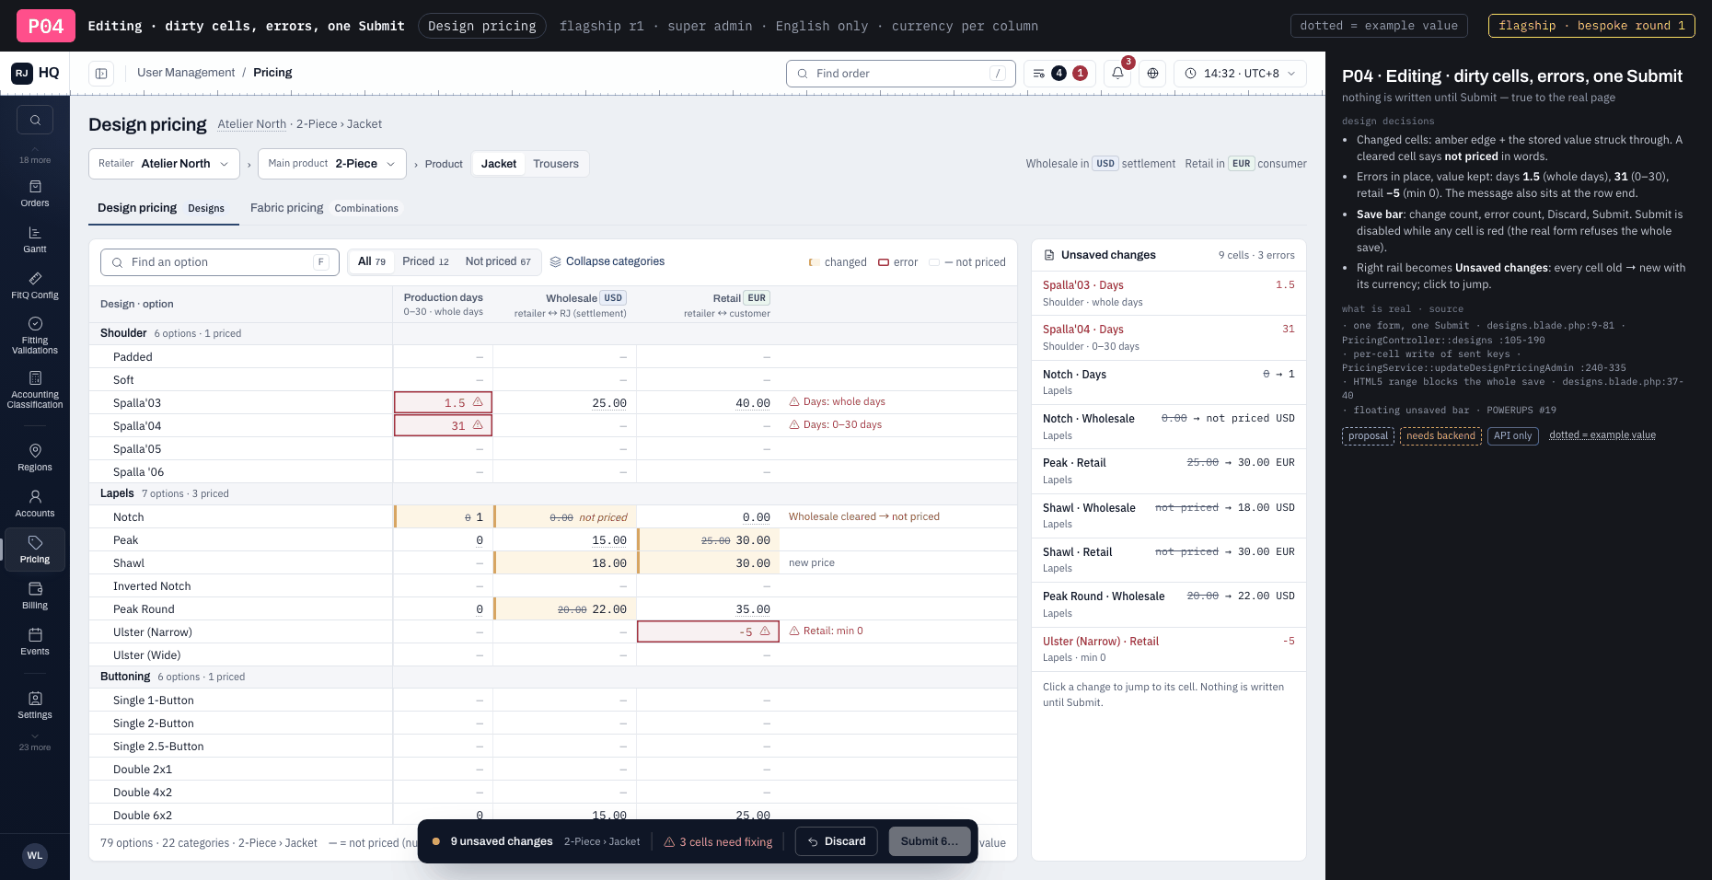1712x880 pixels.
Task: Open Gantt in the sidebar
Action: 35,239
